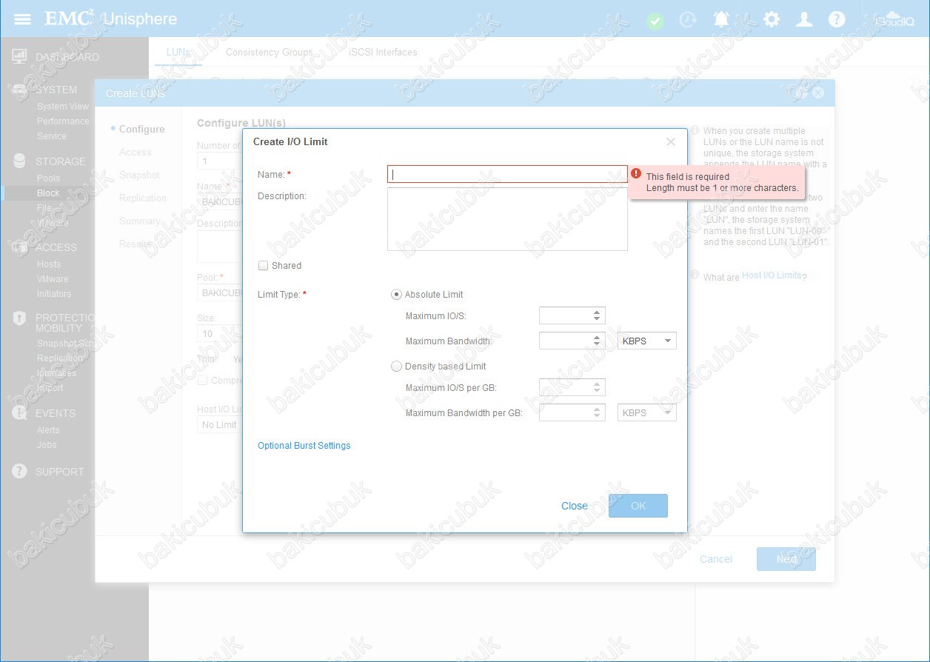Click the Events icon in sidebar
This screenshot has width=930, height=662.
(20, 413)
